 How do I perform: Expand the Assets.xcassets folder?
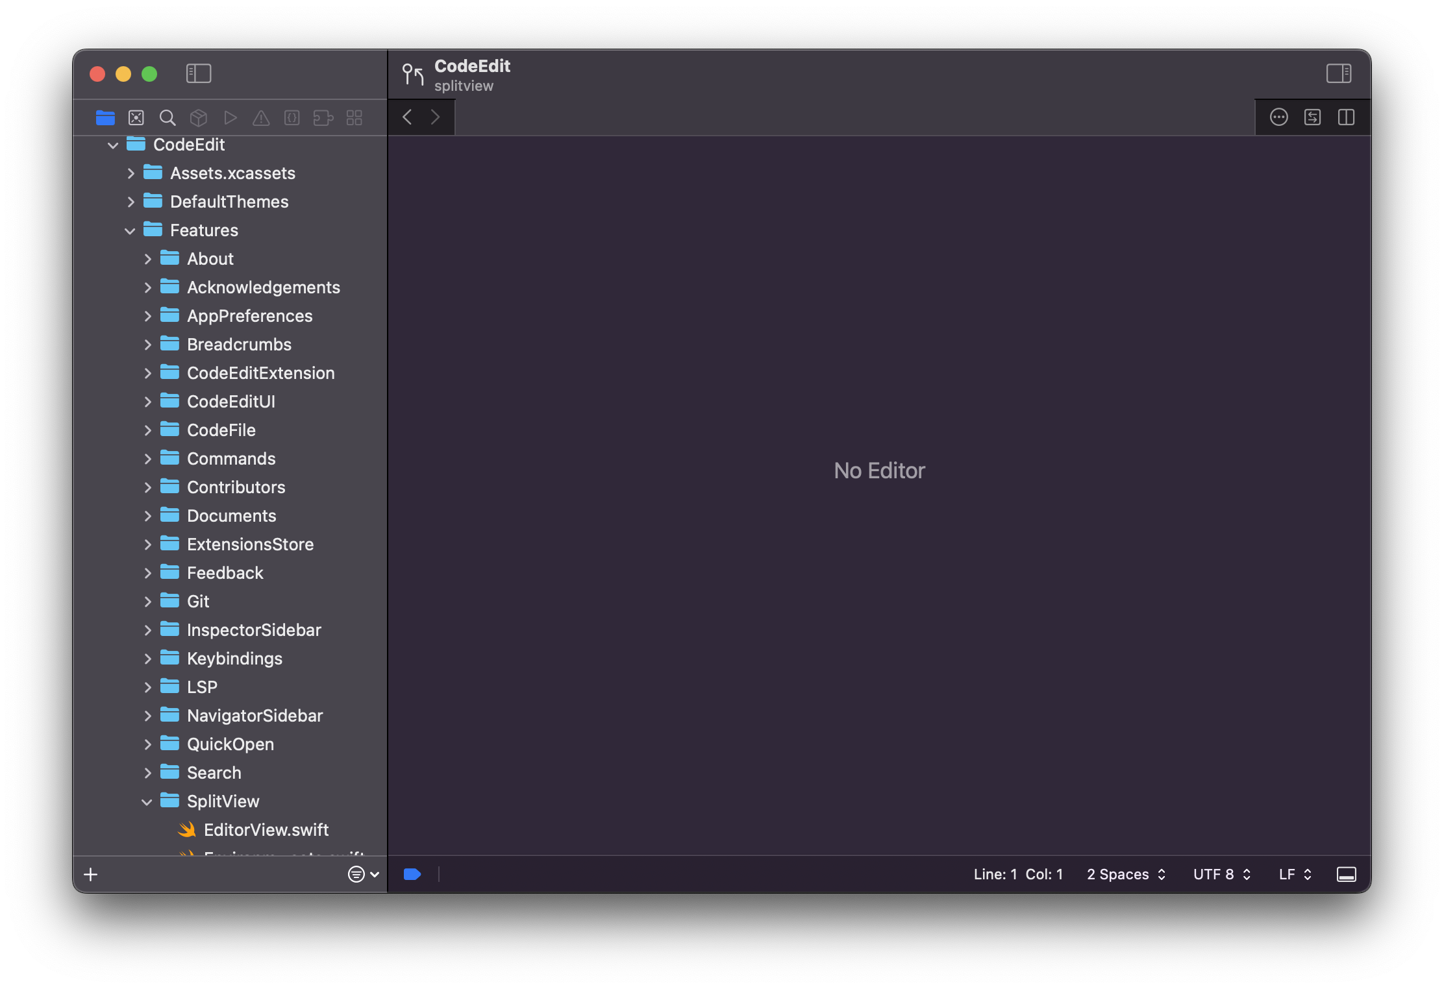click(x=131, y=173)
